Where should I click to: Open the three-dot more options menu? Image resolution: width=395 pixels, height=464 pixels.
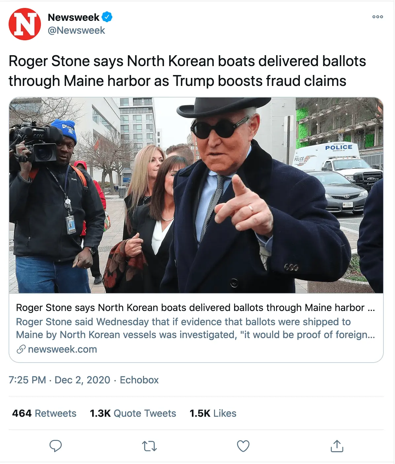tap(377, 17)
